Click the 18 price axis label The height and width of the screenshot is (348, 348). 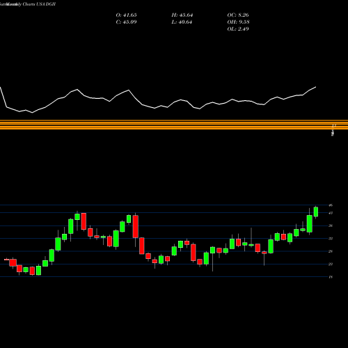click(331, 277)
